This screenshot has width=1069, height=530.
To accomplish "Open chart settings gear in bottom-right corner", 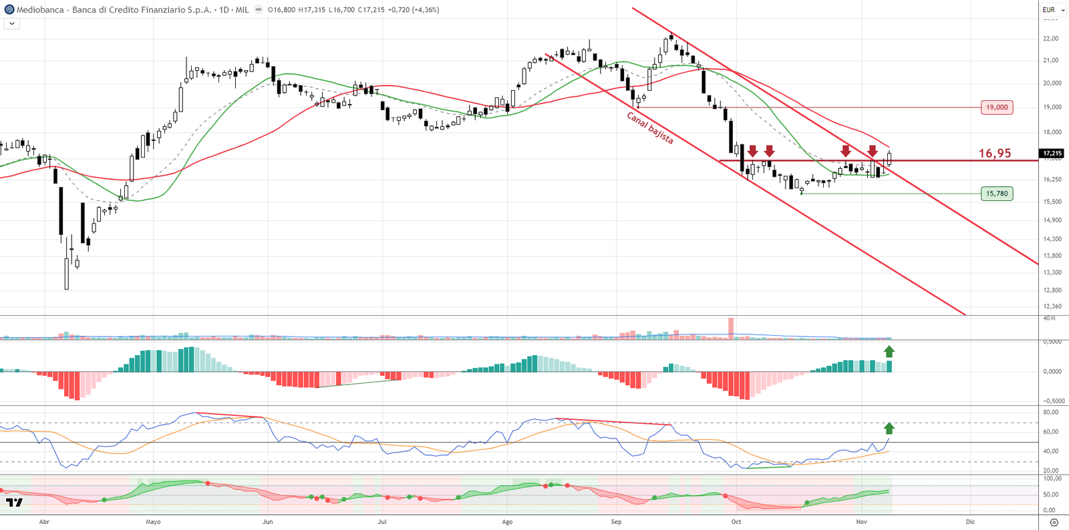I will 1054,522.
